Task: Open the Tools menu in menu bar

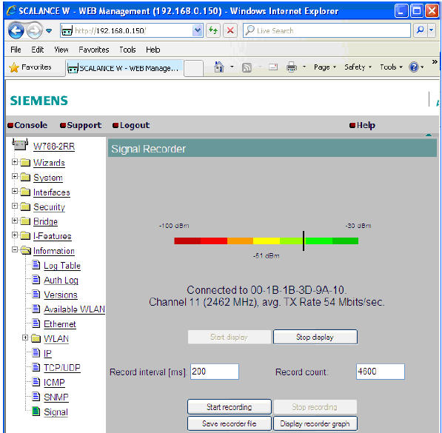Action: pos(127,50)
